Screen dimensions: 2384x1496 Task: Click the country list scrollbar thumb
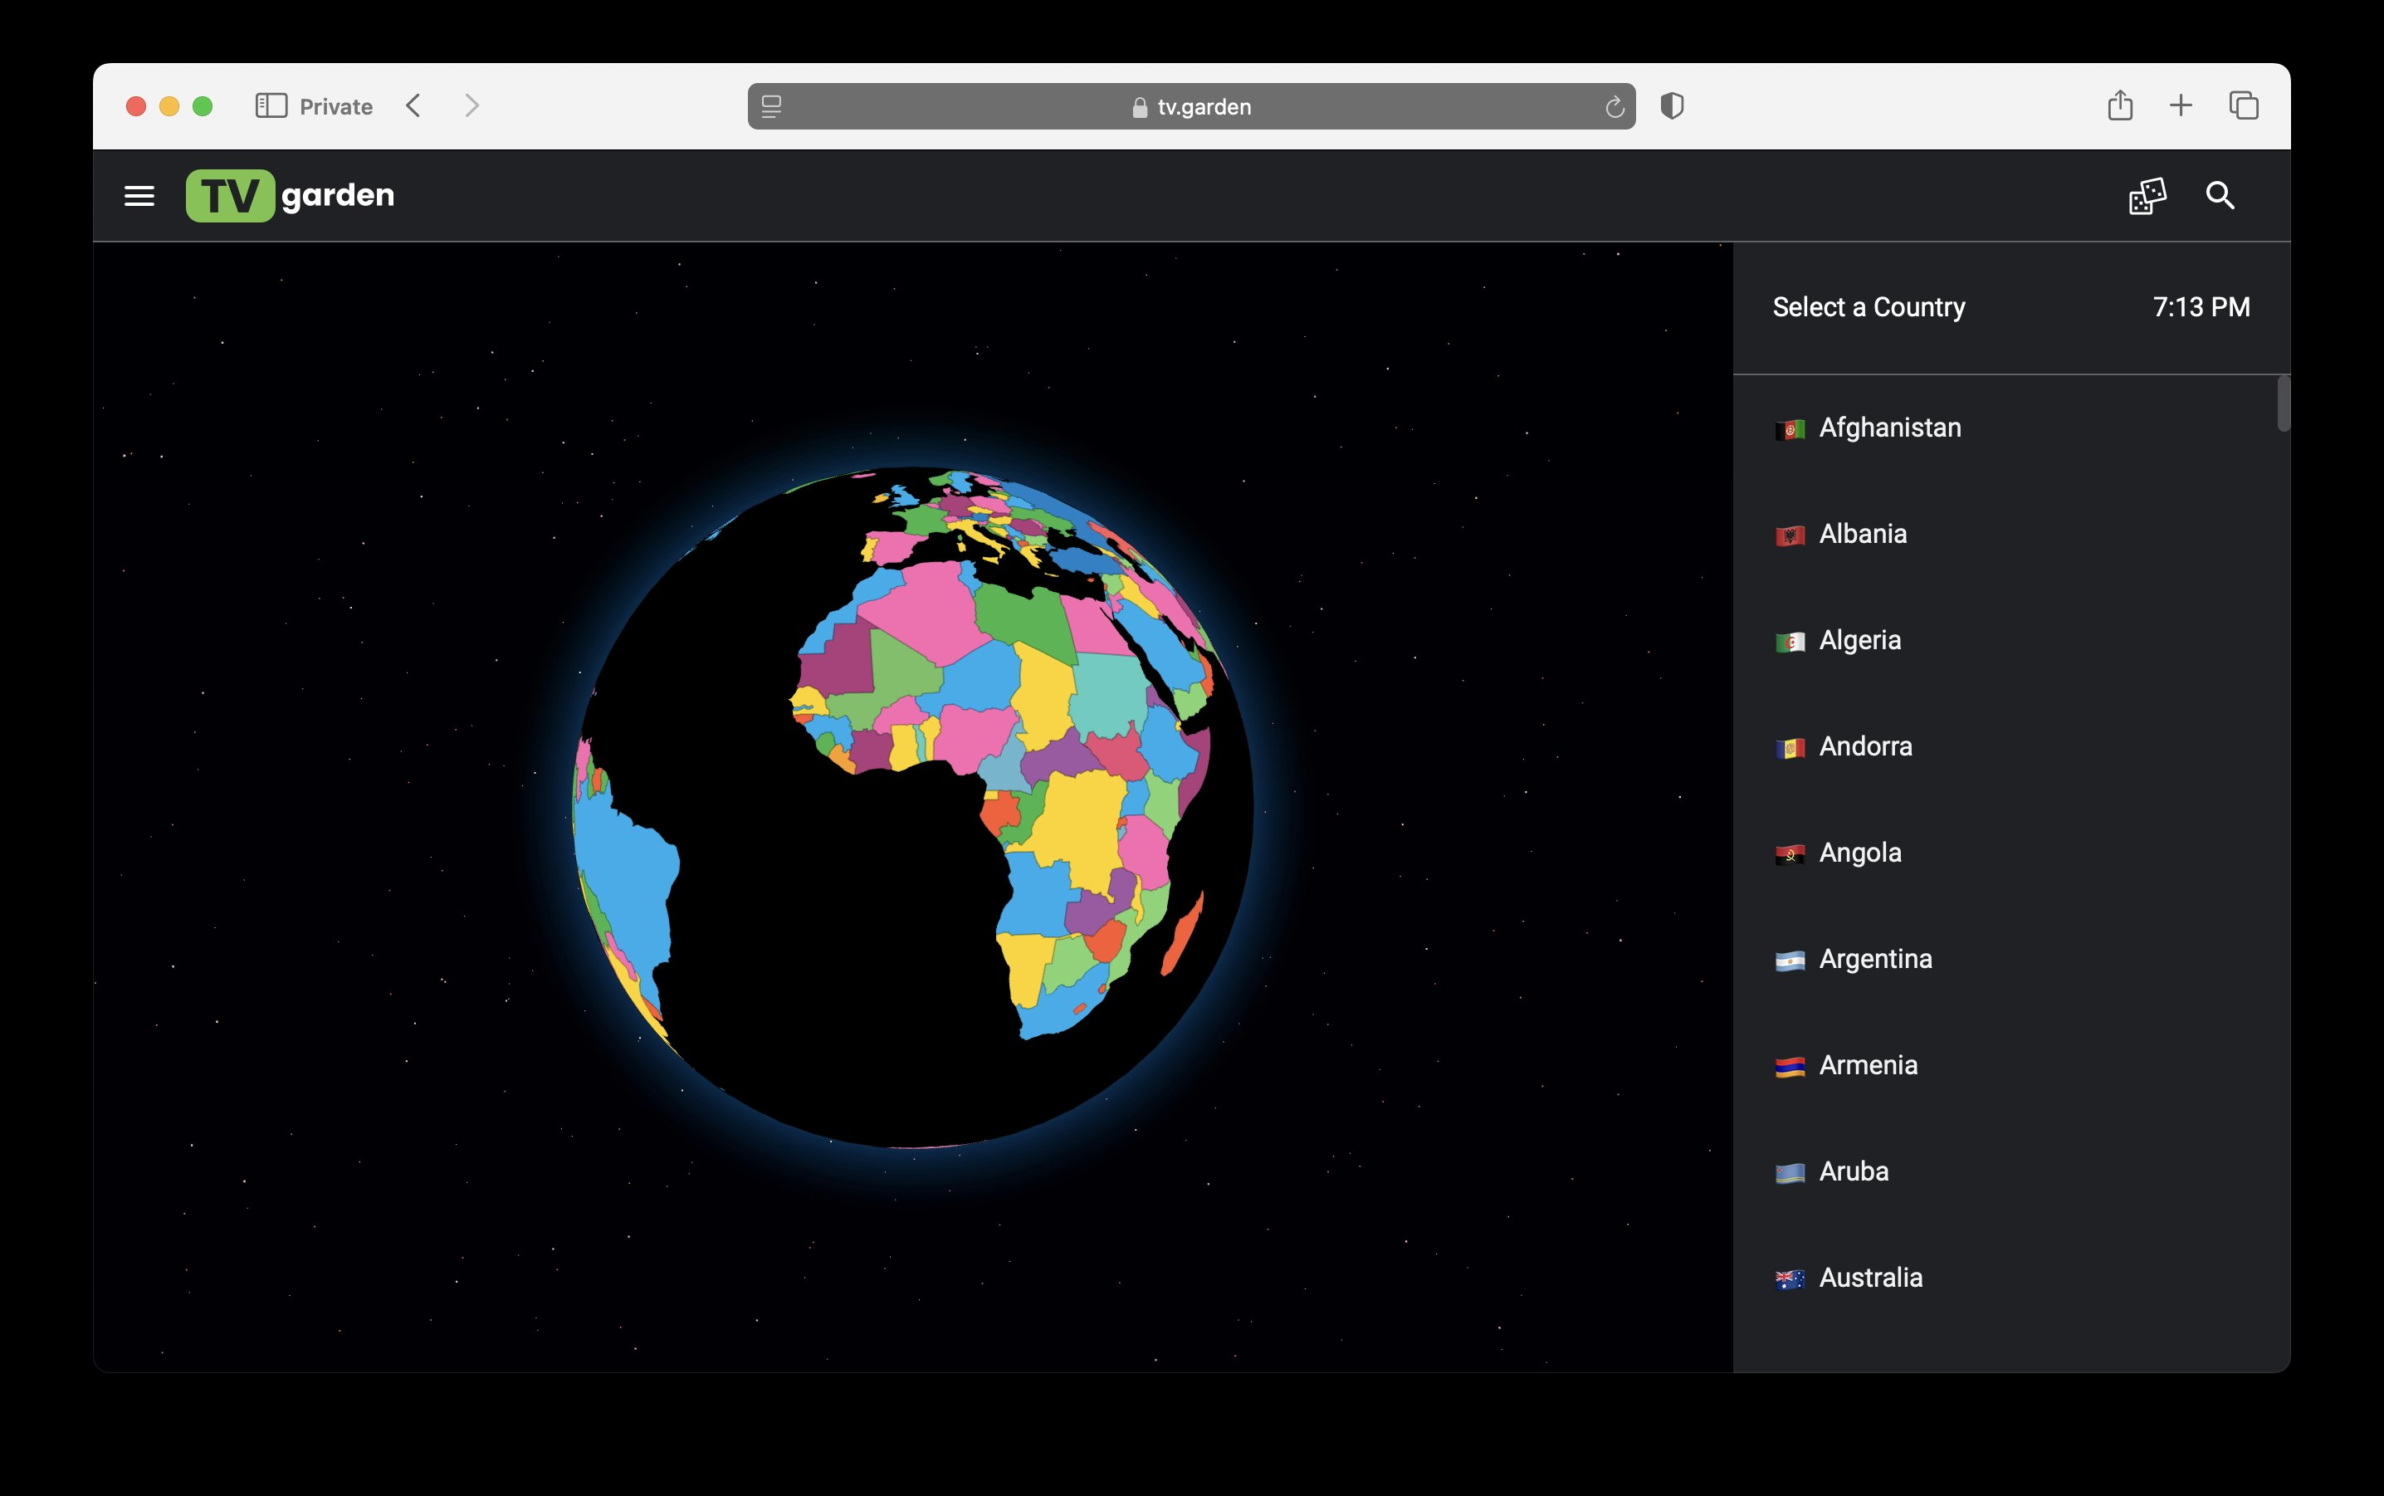[2283, 403]
